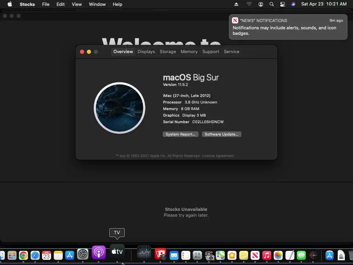Open the File menu

(46, 4)
